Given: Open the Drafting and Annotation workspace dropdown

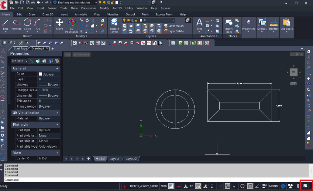Looking at the screenshot, I should (x=96, y=2).
